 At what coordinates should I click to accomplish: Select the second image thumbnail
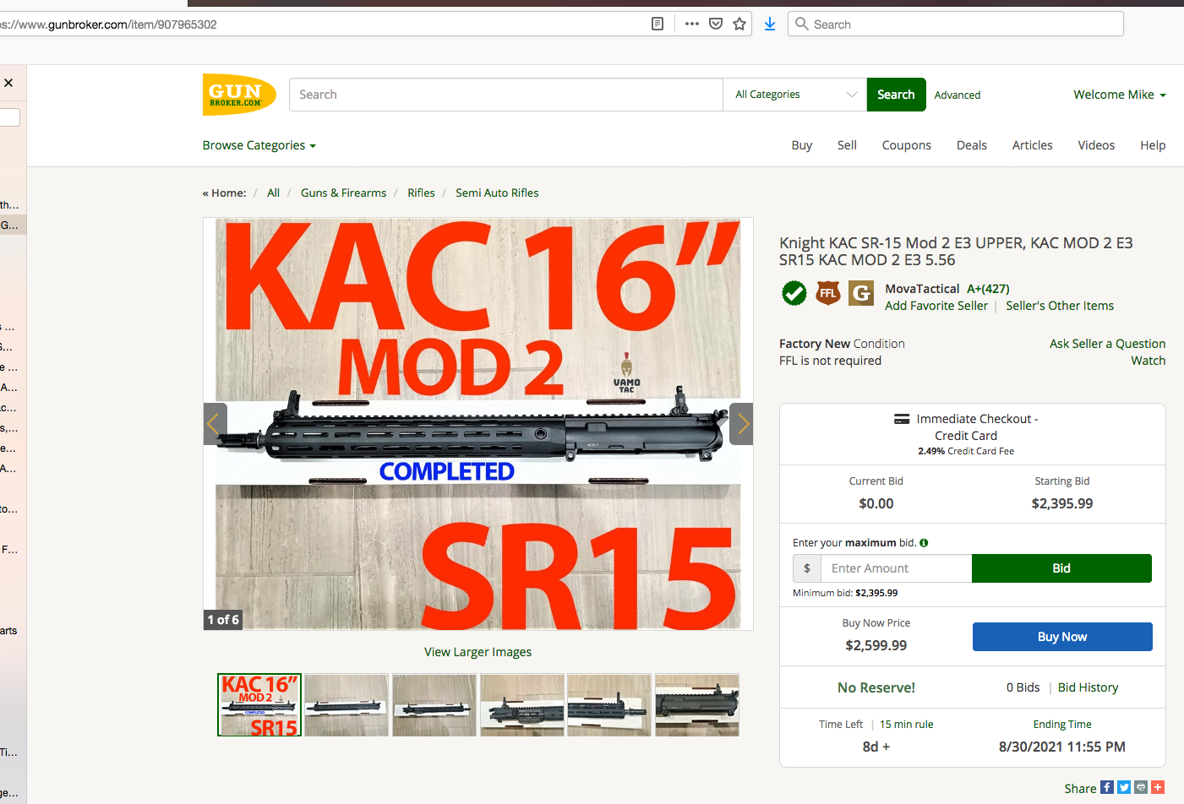point(346,704)
